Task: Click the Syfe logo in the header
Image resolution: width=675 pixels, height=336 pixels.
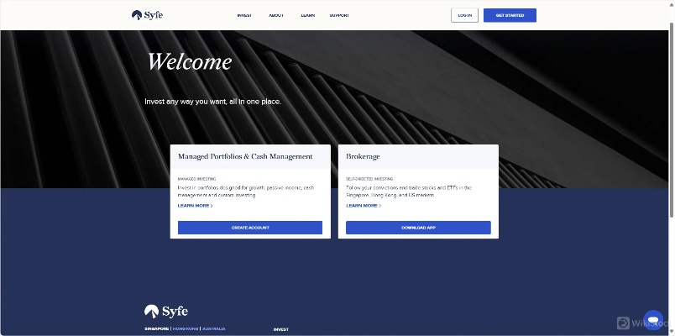Action: (x=148, y=15)
